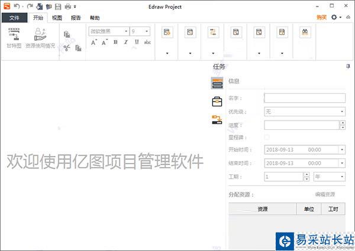Click the Undo arrow in quick access toolbar
355x251 pixels.
[x=17, y=6]
